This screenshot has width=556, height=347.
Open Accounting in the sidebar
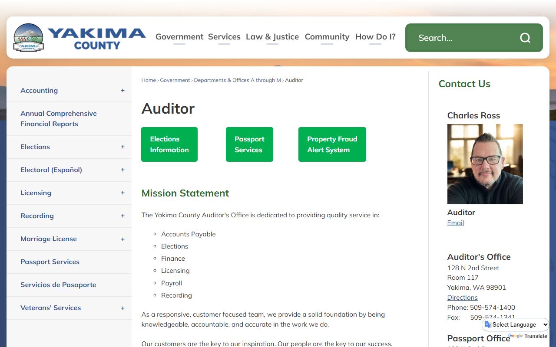click(39, 91)
